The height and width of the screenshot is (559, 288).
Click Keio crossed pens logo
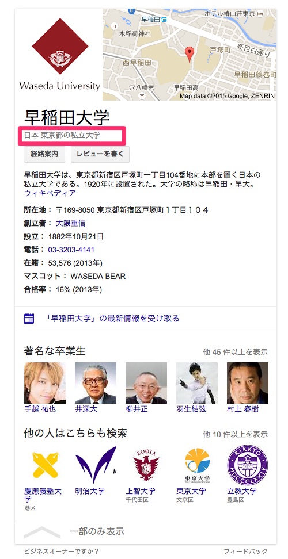[45, 465]
